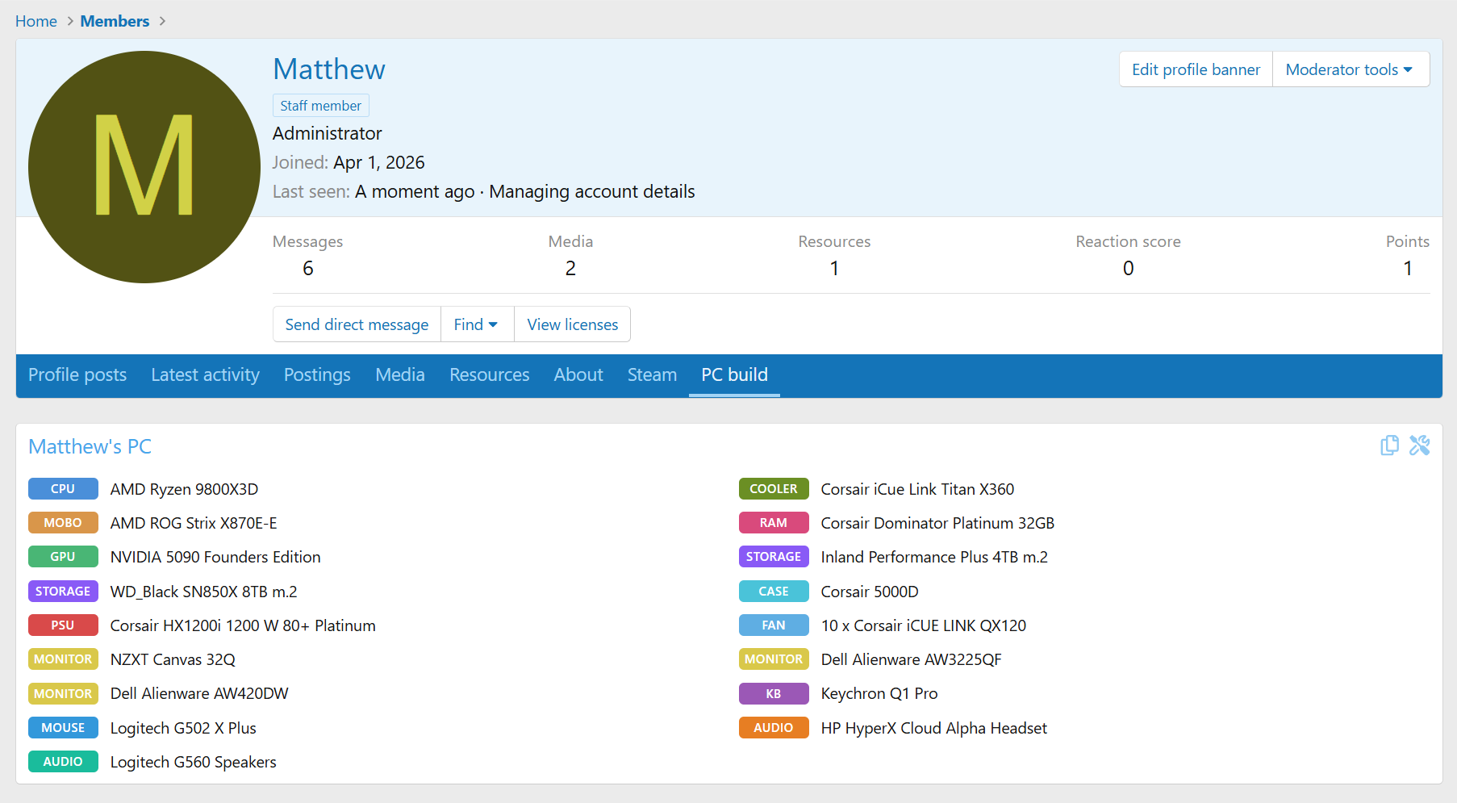Click the copy PC build icon
The image size is (1457, 803).
tap(1389, 445)
